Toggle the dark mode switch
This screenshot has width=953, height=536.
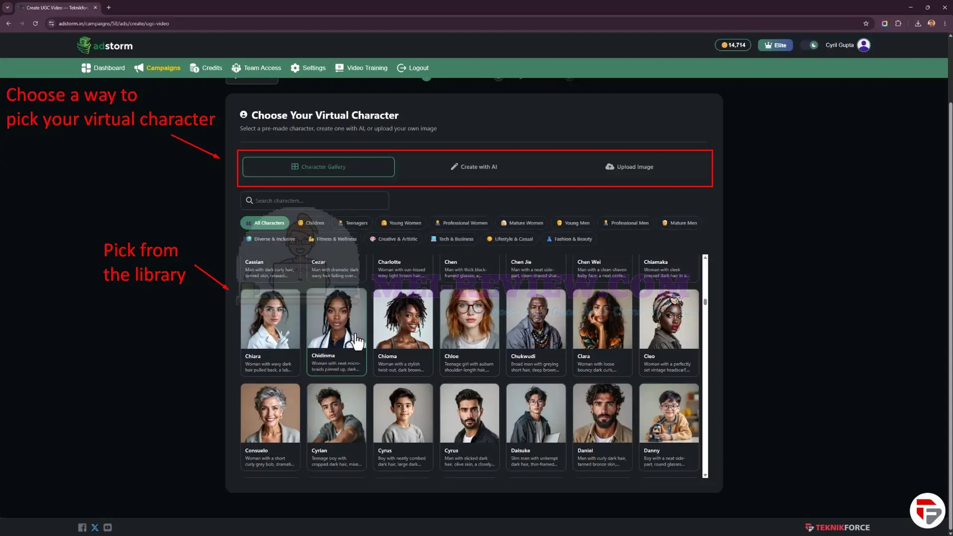coord(810,45)
